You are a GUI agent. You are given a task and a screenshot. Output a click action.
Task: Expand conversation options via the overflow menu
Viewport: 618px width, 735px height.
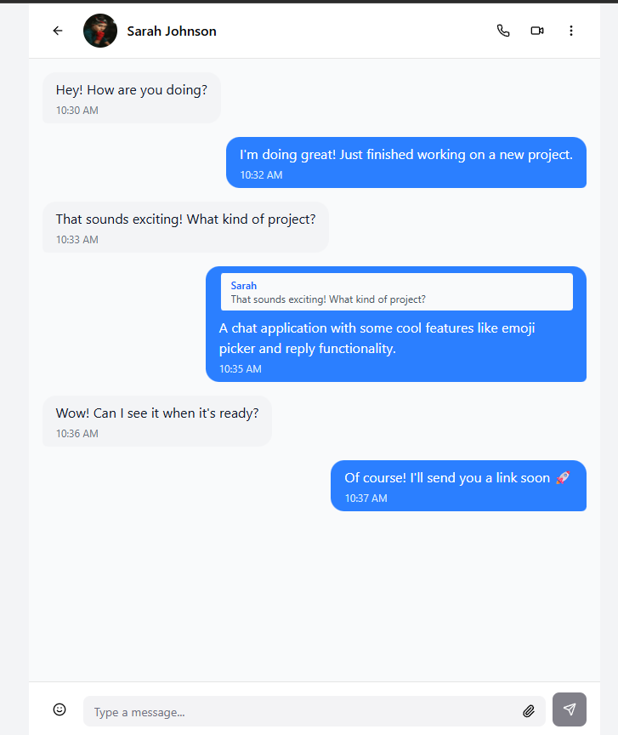click(x=571, y=30)
